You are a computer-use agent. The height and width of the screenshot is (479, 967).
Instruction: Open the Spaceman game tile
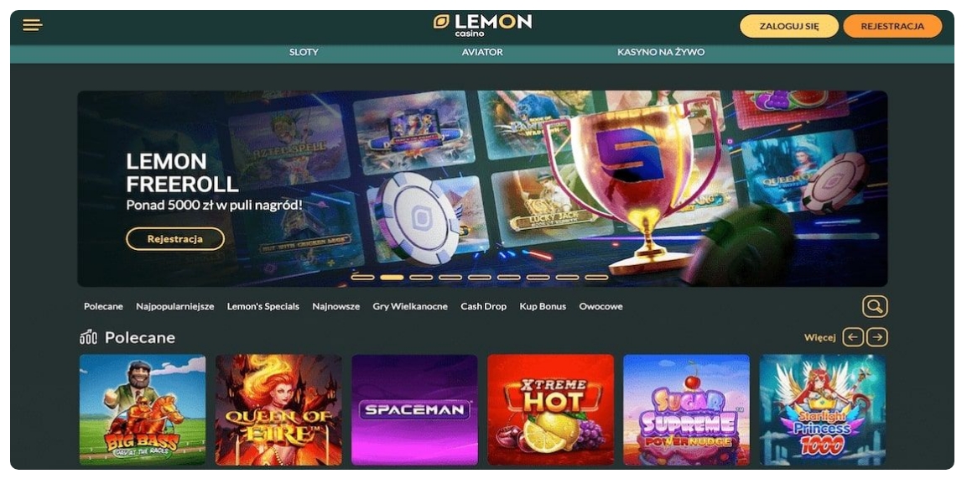[414, 409]
